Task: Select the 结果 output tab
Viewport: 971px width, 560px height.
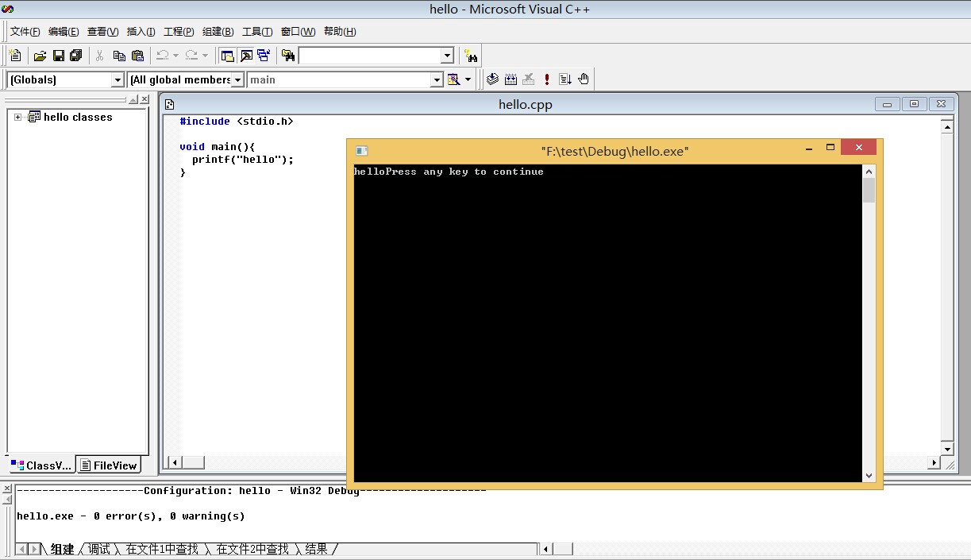Action: click(316, 549)
